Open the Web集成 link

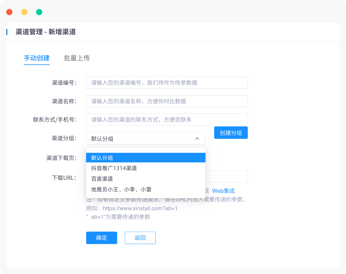pos(223,191)
